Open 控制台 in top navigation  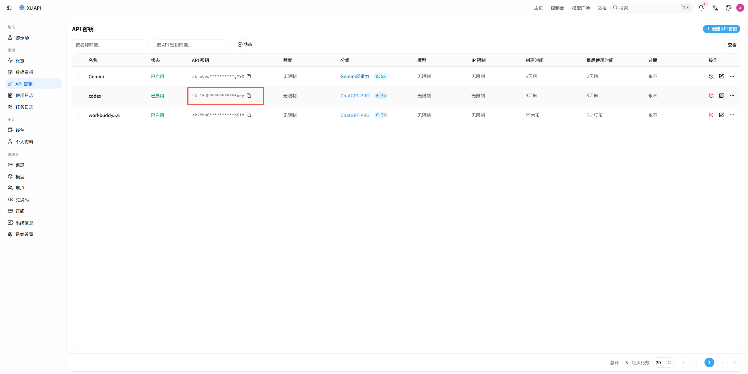coord(557,8)
